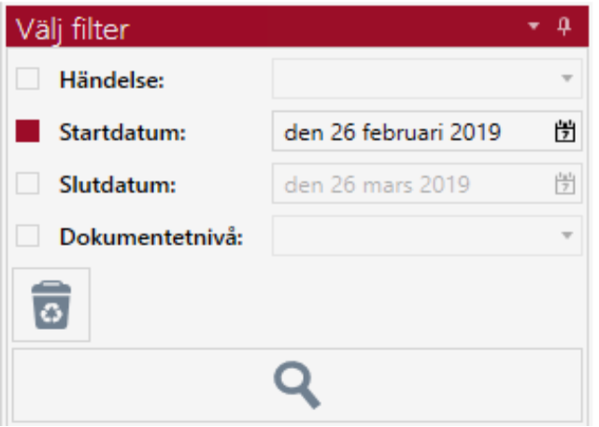
Task: Open the Startdatum calendar picker icon
Action: click(563, 132)
